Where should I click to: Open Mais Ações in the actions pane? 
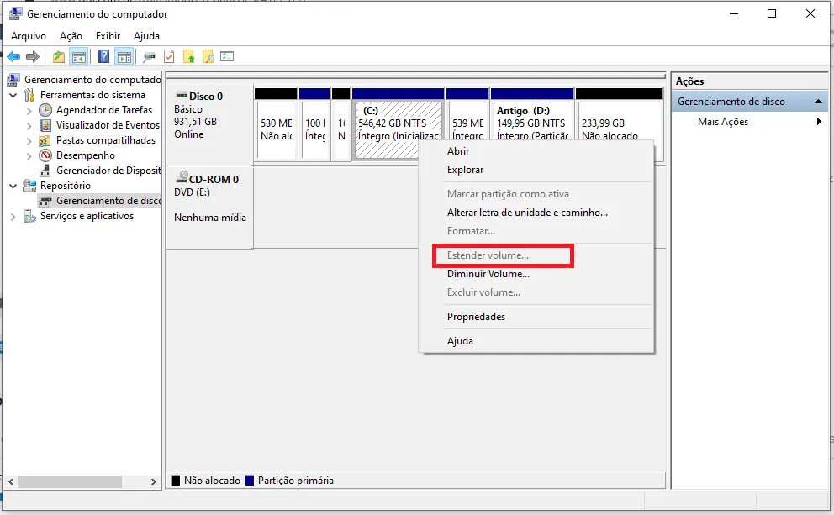point(723,122)
